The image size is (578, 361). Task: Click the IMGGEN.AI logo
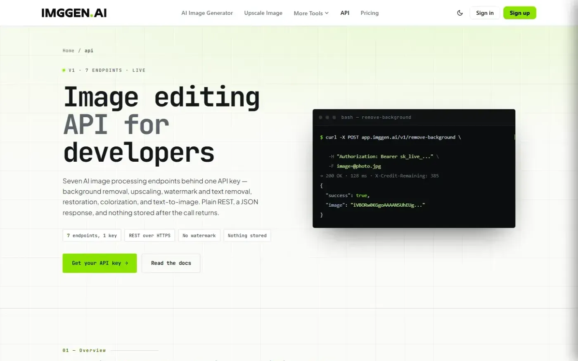click(x=74, y=13)
